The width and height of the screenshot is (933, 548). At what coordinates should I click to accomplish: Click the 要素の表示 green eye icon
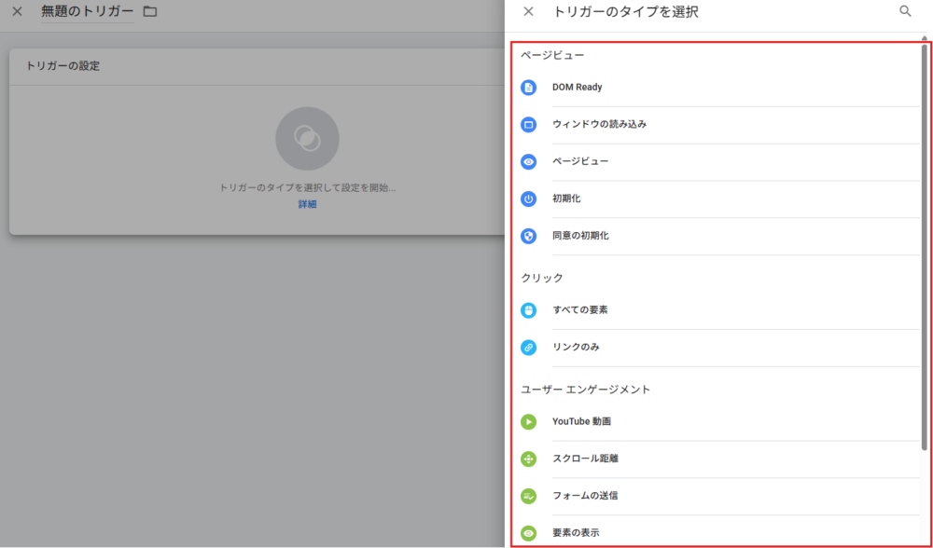(x=529, y=533)
